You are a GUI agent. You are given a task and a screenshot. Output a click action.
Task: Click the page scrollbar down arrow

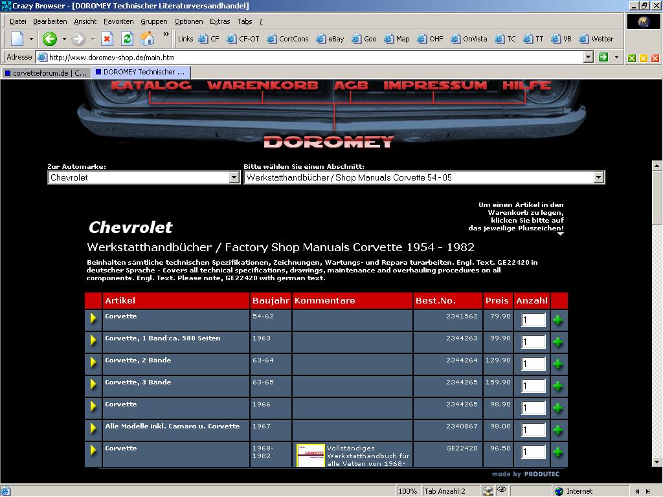[x=657, y=461]
